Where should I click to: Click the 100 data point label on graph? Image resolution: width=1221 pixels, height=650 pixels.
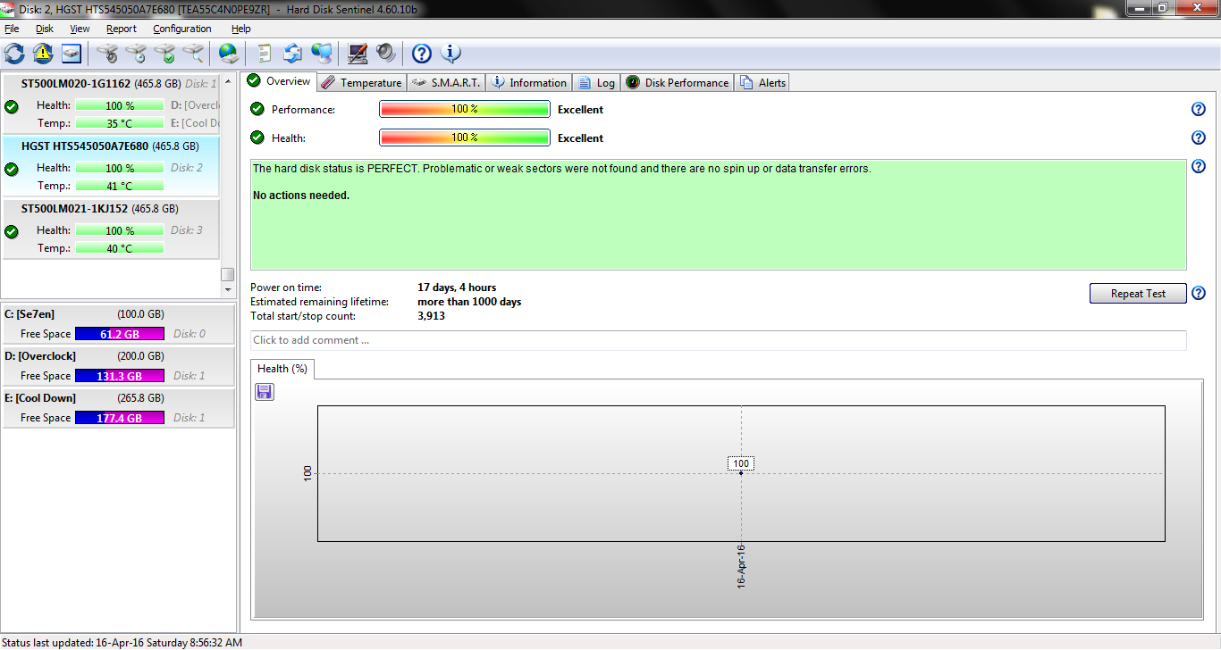click(741, 463)
